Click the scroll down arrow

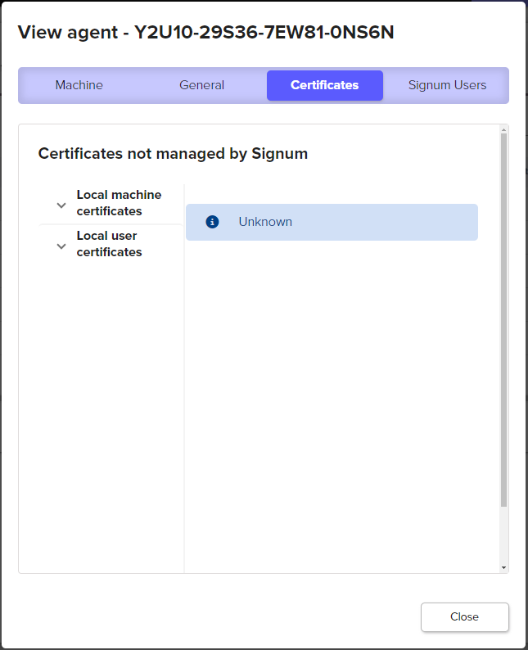[x=503, y=567]
